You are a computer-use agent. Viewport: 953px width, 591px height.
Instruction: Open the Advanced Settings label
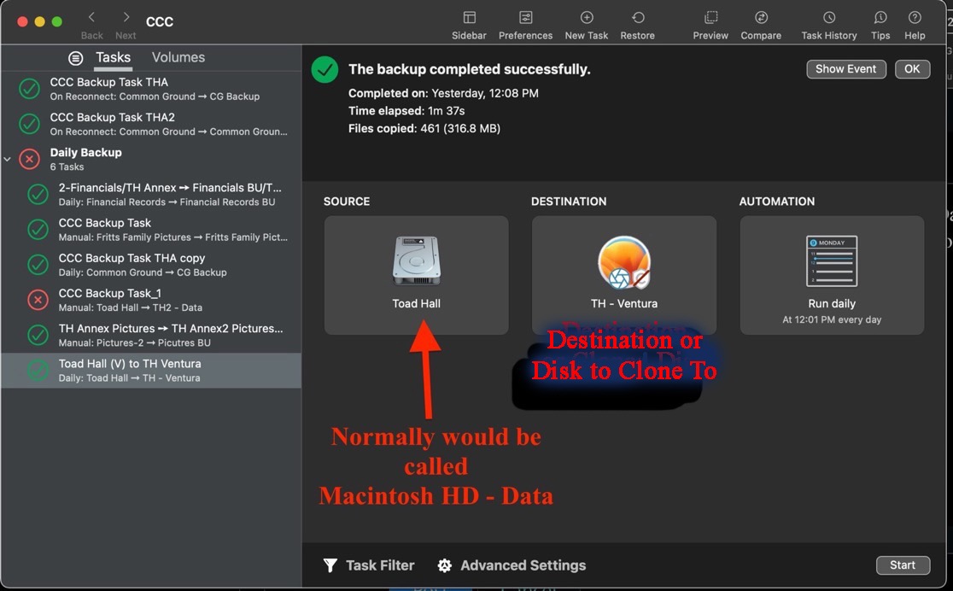click(x=523, y=565)
